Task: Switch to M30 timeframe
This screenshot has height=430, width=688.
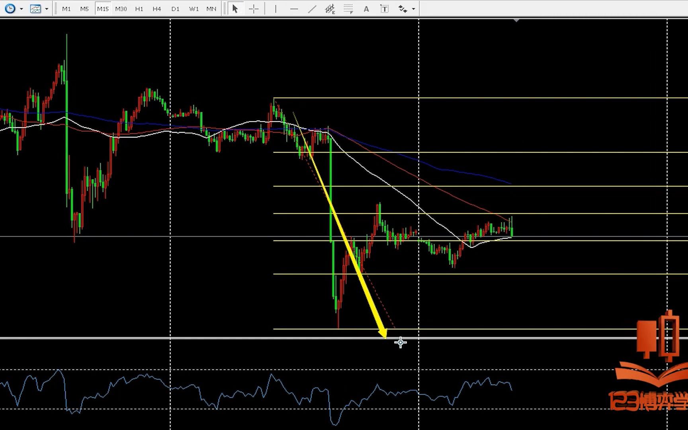Action: tap(121, 9)
